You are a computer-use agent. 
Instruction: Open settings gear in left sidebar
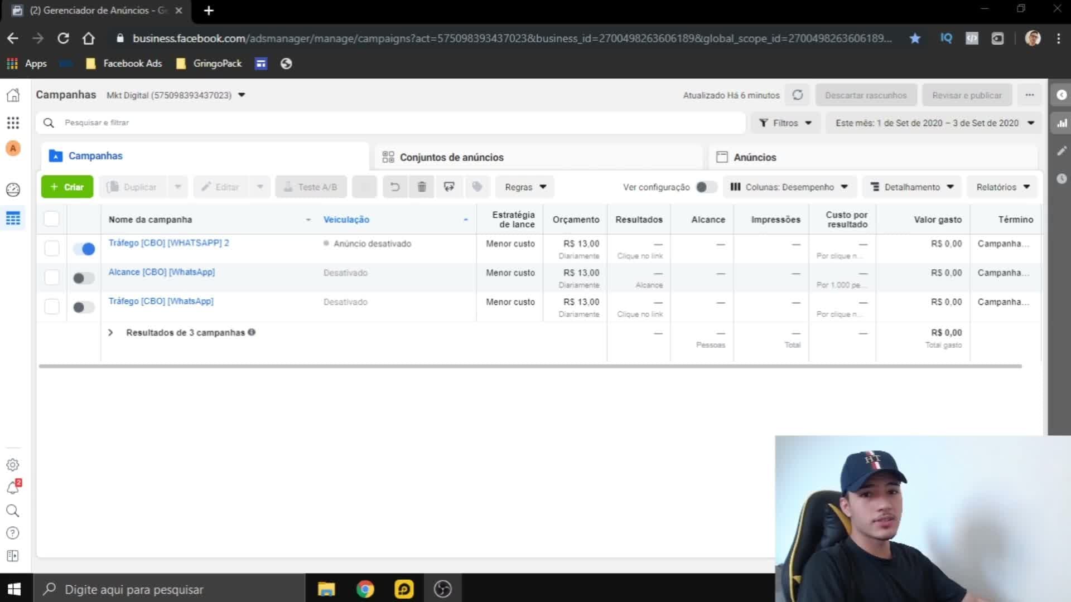(13, 464)
